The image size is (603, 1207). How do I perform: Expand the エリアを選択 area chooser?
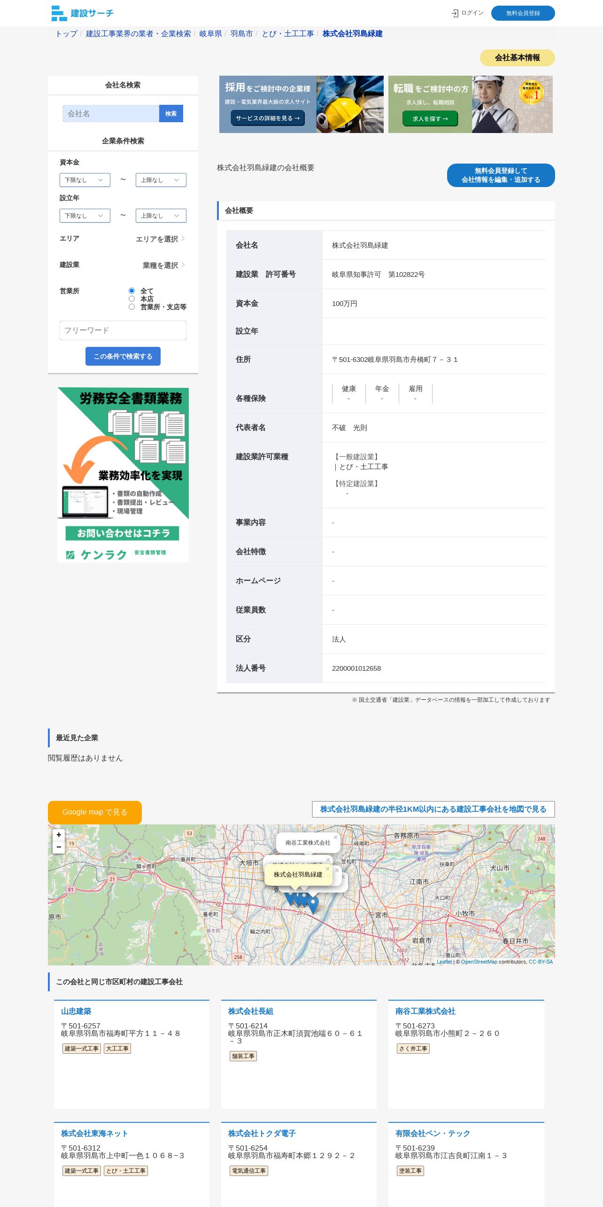click(160, 239)
